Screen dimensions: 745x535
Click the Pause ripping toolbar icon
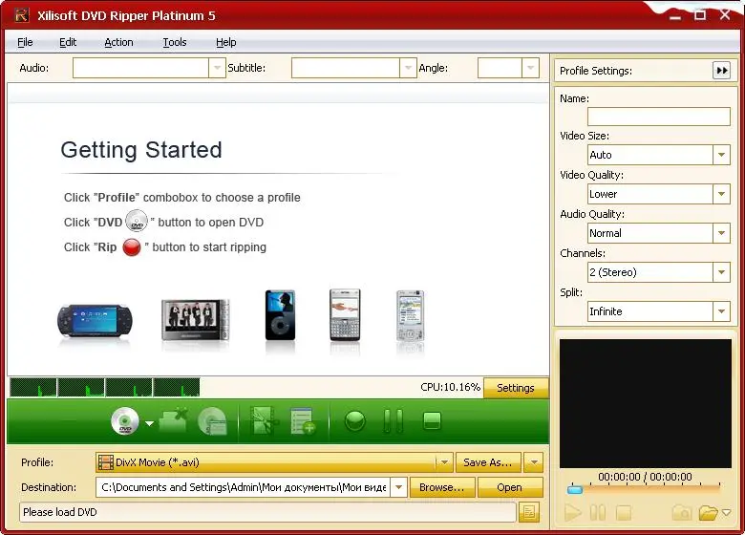pyautogui.click(x=394, y=421)
